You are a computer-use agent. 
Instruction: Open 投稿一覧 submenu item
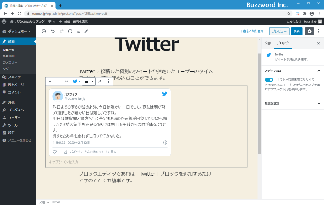[9, 50]
